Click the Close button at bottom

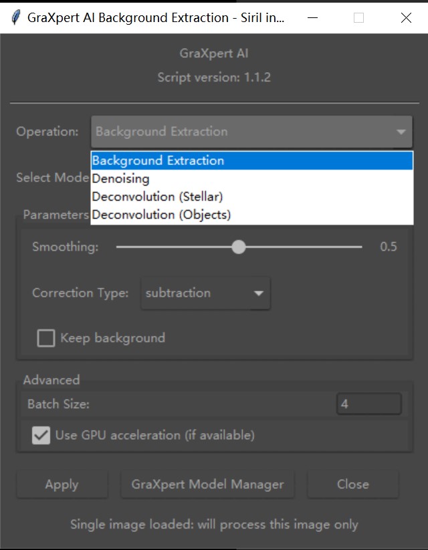click(353, 485)
